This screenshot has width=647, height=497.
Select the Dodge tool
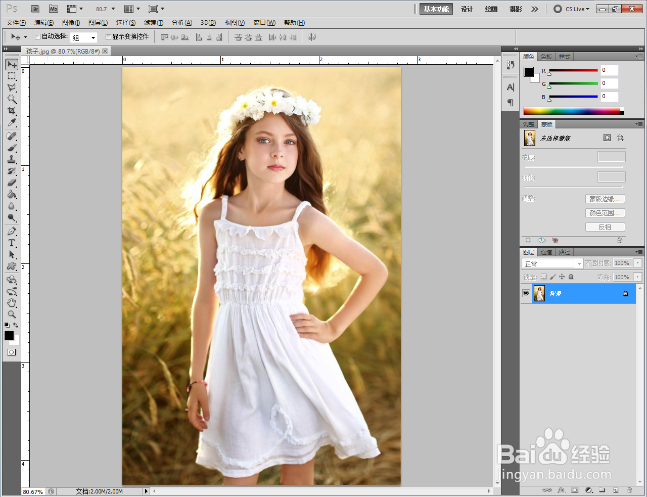12,217
